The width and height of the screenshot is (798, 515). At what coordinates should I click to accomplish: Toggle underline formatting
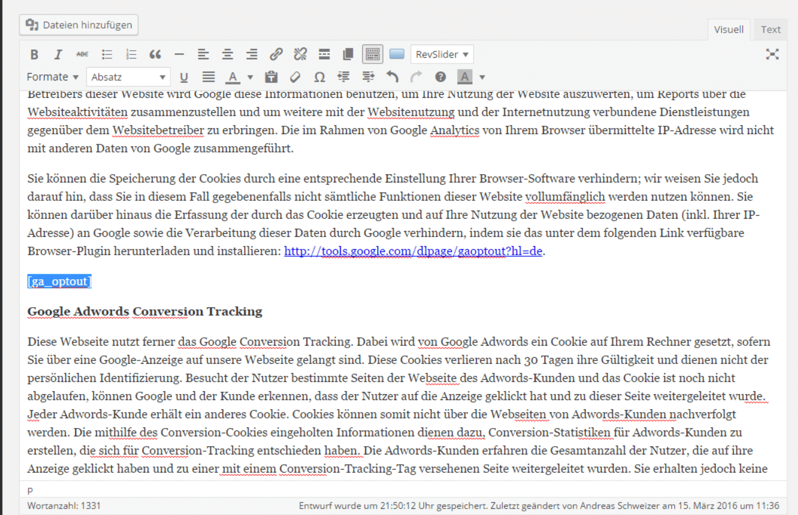[184, 77]
